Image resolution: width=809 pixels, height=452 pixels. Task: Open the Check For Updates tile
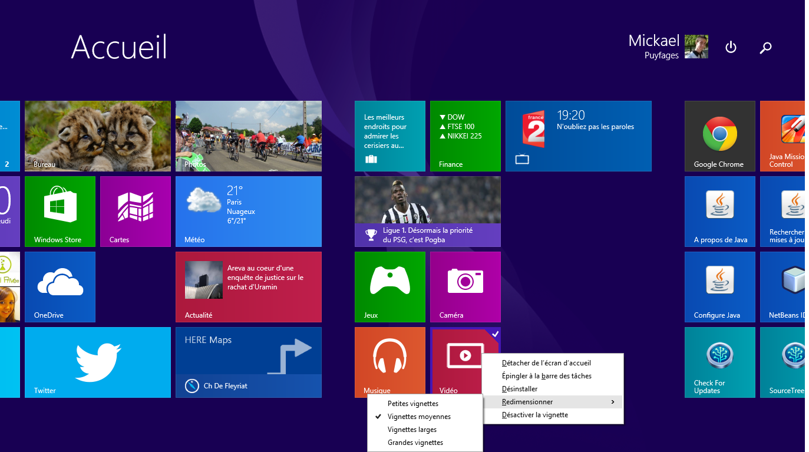(720, 362)
